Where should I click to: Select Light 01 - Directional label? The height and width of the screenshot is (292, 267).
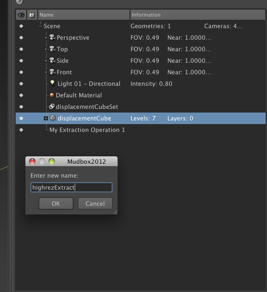tap(89, 84)
